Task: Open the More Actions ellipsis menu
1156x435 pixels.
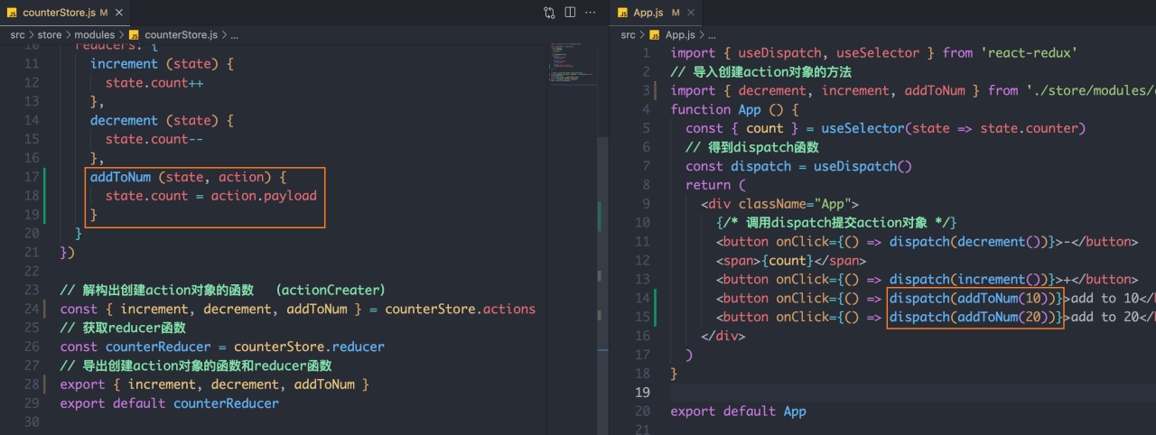Action: [592, 13]
